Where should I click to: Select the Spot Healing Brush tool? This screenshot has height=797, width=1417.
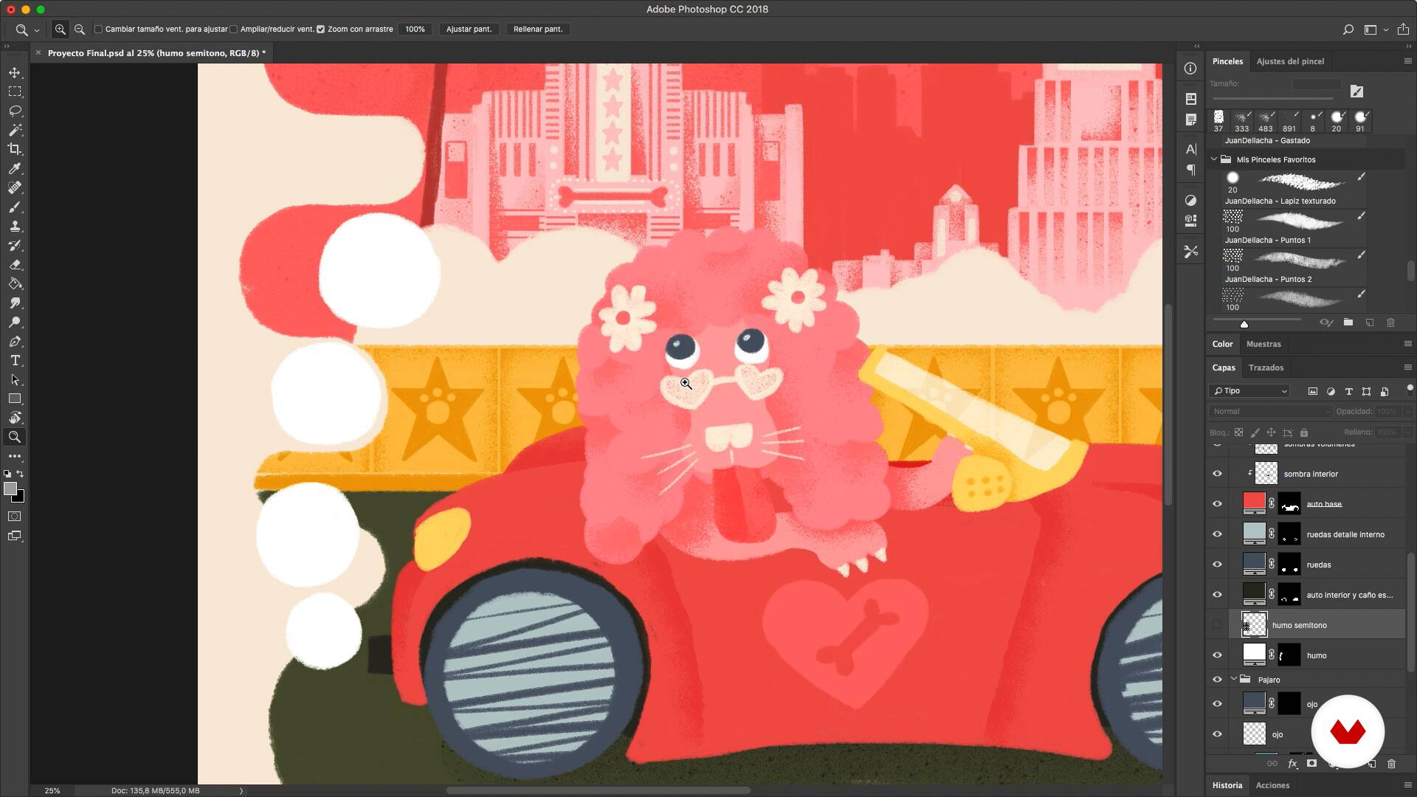[x=15, y=187]
